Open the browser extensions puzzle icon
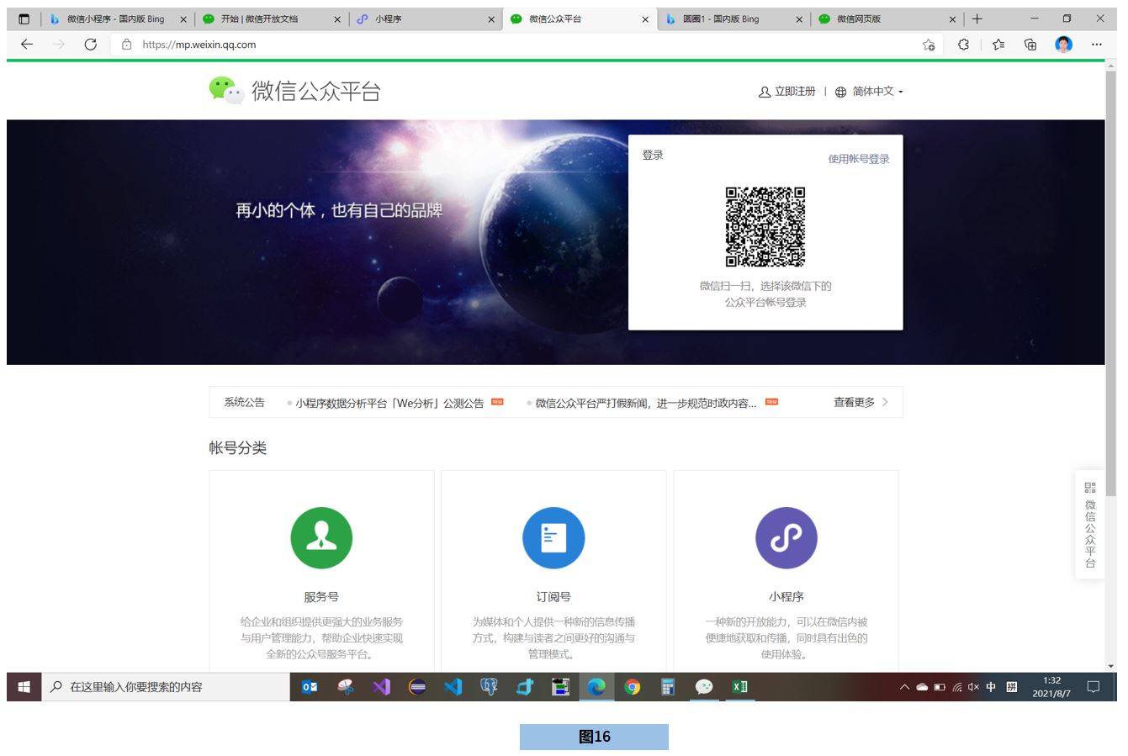The height and width of the screenshot is (756, 1128). [963, 45]
